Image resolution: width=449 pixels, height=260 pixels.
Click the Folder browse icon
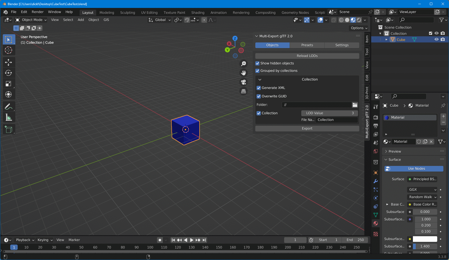click(355, 105)
